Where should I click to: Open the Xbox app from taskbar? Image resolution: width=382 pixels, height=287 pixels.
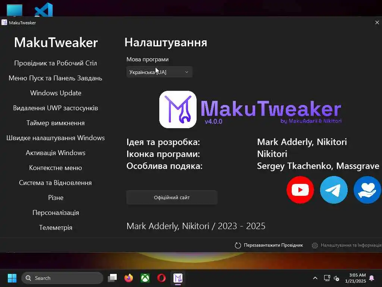(x=145, y=278)
